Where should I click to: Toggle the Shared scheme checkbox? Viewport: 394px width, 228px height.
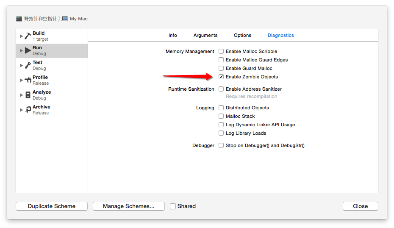point(173,206)
